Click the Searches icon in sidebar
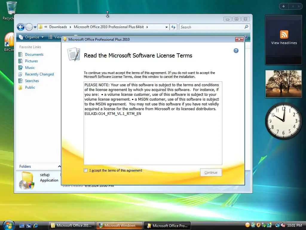306x230 pixels. pos(20,81)
